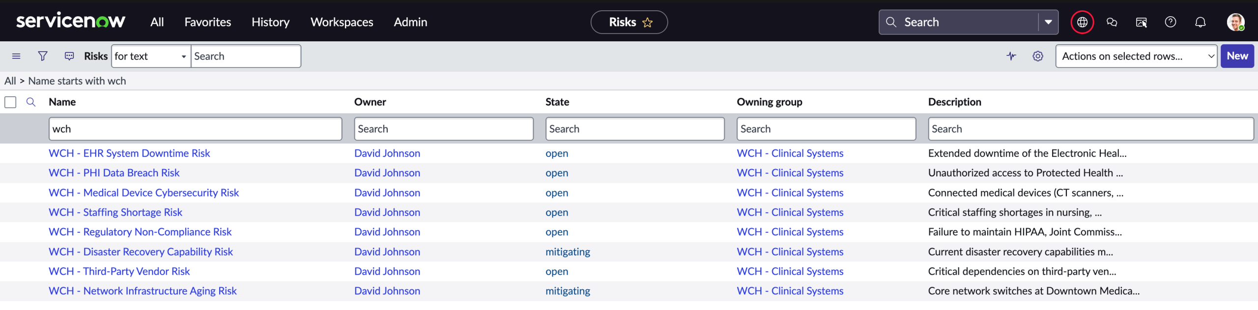
Task: Open list personalization gear icon
Action: [1038, 56]
